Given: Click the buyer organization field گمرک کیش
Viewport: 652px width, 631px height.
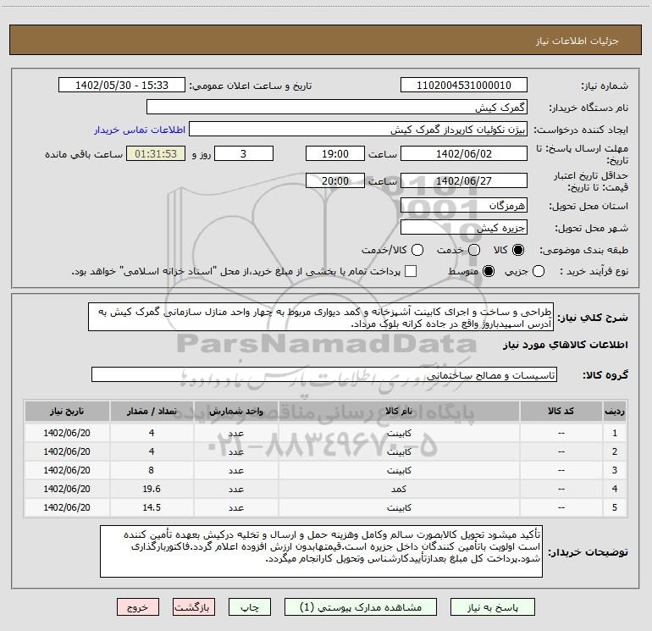Looking at the screenshot, I should point(337,107).
